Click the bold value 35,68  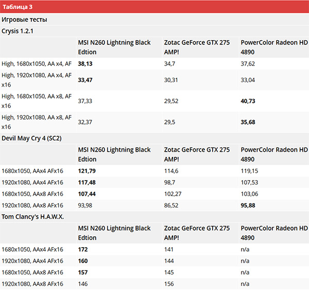click(x=248, y=122)
